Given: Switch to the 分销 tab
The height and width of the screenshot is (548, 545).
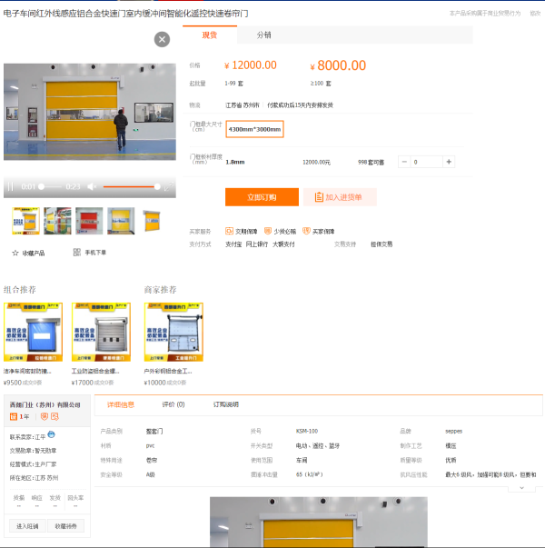Looking at the screenshot, I should point(263,35).
